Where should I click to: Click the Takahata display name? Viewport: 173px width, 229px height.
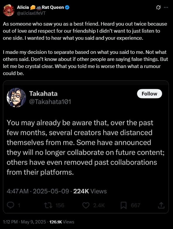[43, 94]
